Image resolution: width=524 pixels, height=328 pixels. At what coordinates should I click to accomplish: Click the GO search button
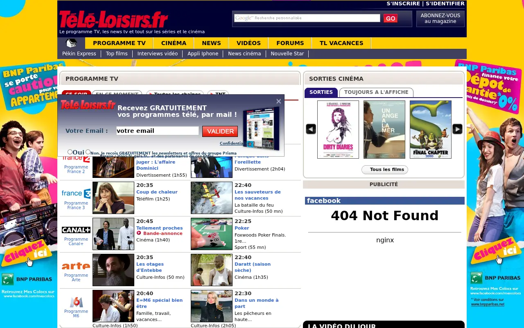391,18
